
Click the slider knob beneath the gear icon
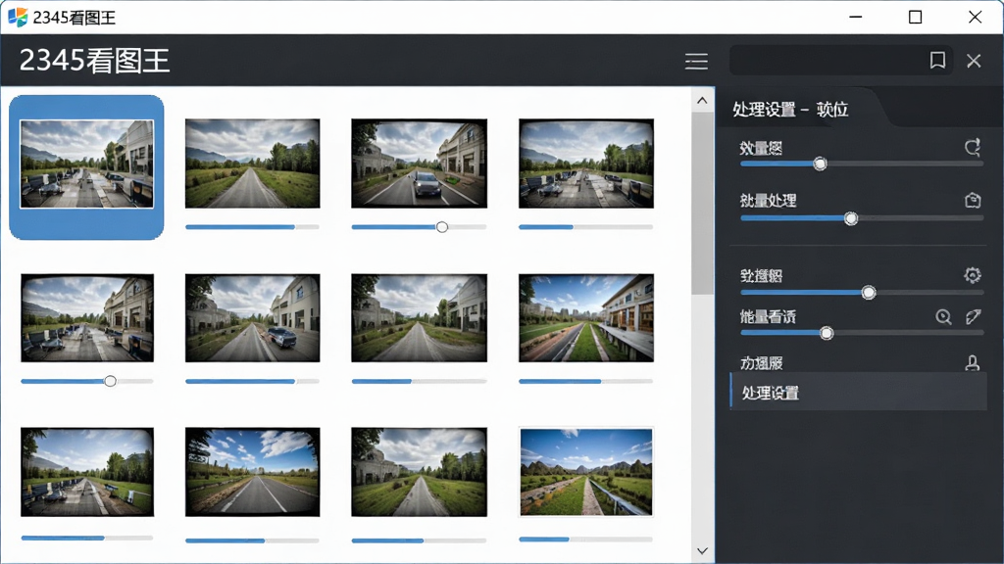[x=869, y=292]
